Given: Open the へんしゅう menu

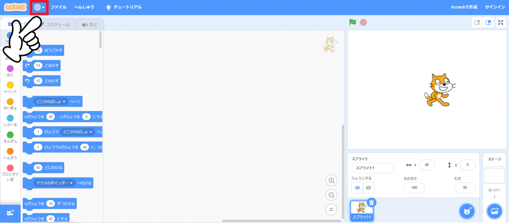Looking at the screenshot, I should pyautogui.click(x=84, y=7).
